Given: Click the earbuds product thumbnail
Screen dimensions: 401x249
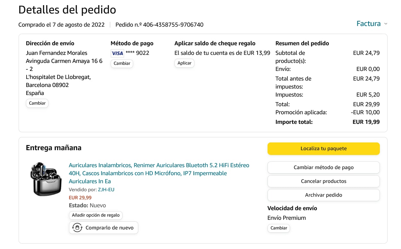Looking at the screenshot, I should [x=41, y=178].
